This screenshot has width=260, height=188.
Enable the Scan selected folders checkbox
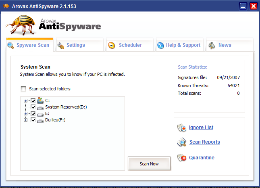click(x=23, y=89)
